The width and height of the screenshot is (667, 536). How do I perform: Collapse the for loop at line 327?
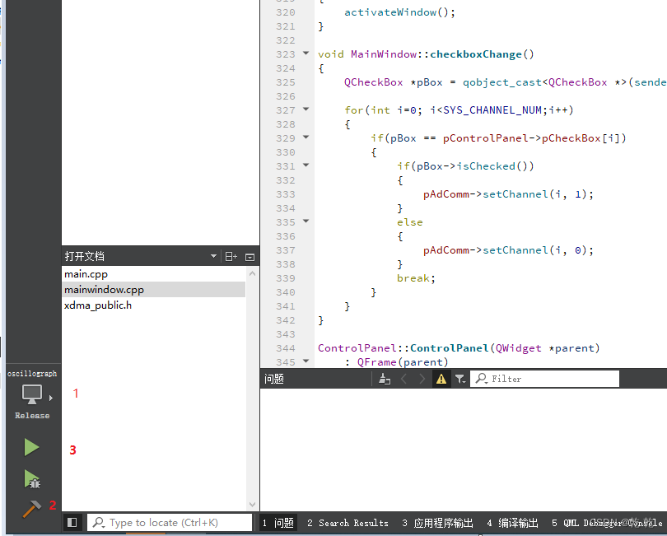pos(306,110)
